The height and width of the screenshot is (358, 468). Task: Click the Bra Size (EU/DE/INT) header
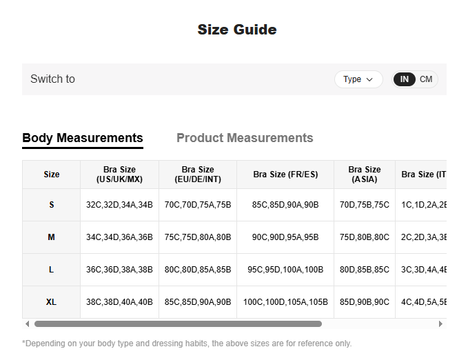pyautogui.click(x=198, y=175)
